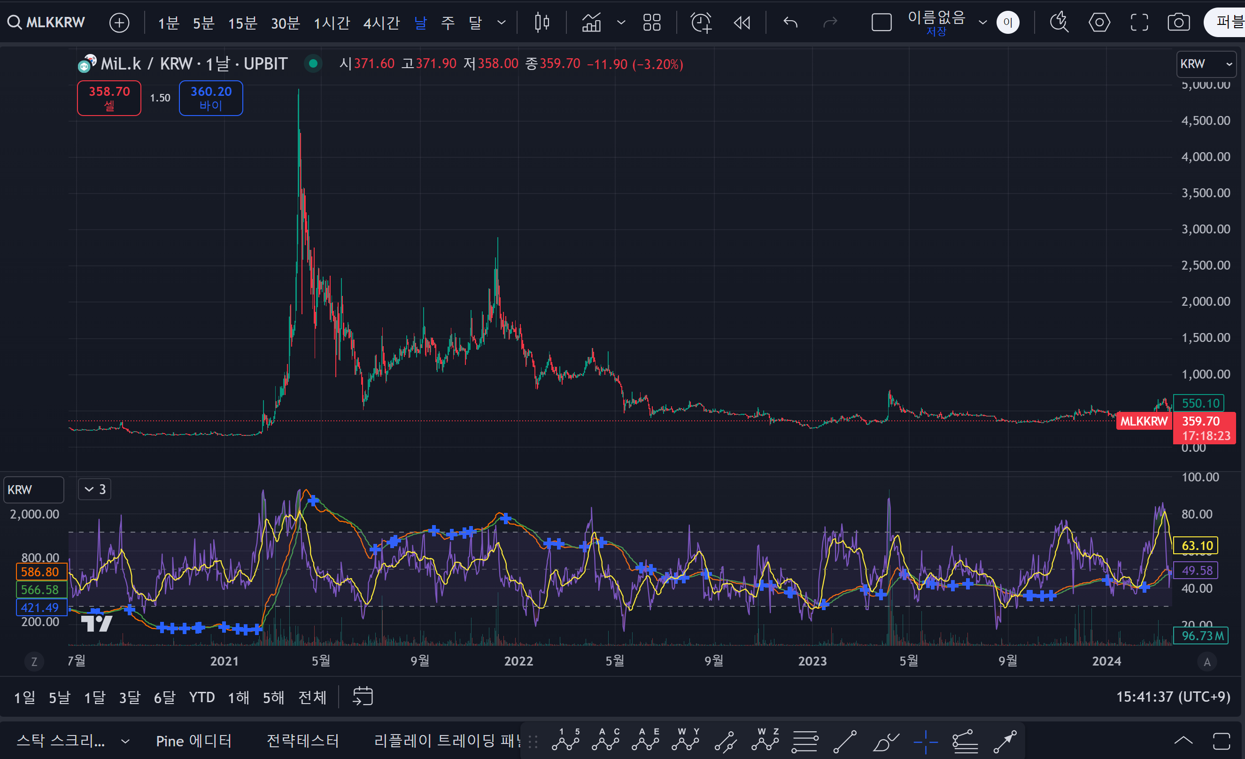Click the 360.20 buy button

[211, 98]
